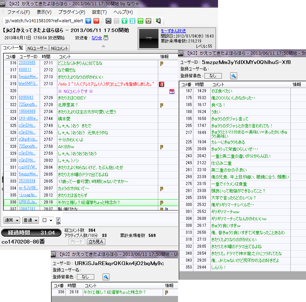Viewport: 306px width, 302px height.
Task: Open the comment color square dropdown
Action: [x=47, y=220]
